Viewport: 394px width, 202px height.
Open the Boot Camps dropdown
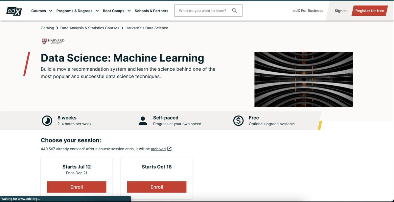point(117,11)
